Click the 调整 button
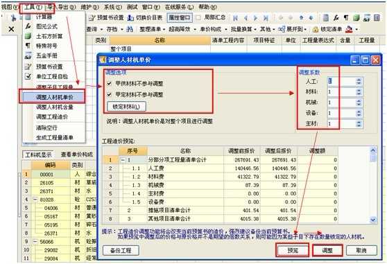 click(x=327, y=250)
